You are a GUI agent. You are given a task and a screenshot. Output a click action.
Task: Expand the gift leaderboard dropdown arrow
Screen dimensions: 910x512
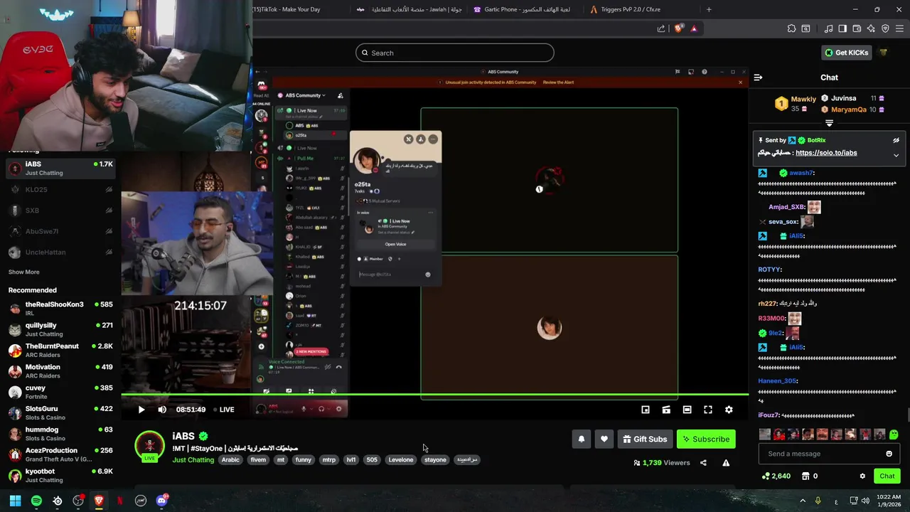pyautogui.click(x=829, y=123)
